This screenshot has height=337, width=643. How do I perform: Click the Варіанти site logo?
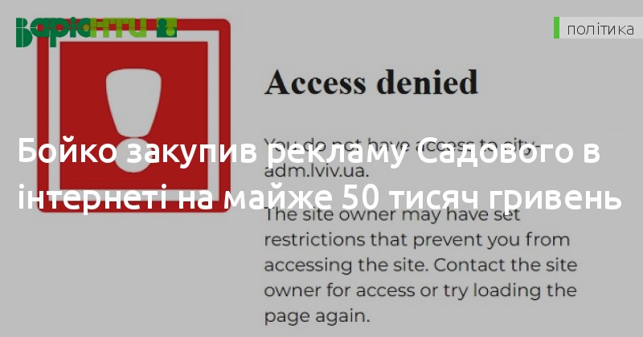(96, 32)
